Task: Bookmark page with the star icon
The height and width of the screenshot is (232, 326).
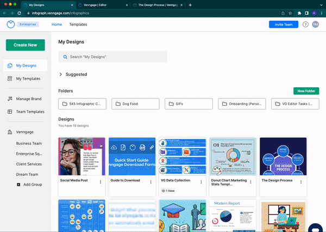Action: pyautogui.click(x=290, y=13)
